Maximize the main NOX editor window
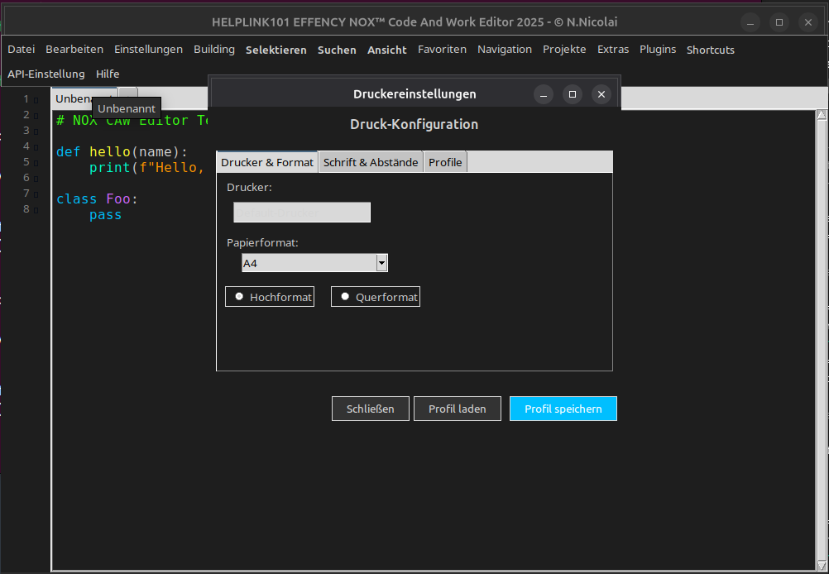829x574 pixels. [779, 22]
